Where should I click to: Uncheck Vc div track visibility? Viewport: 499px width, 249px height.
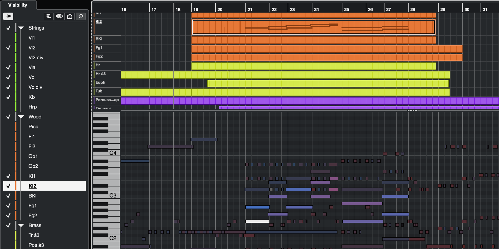[x=8, y=87]
